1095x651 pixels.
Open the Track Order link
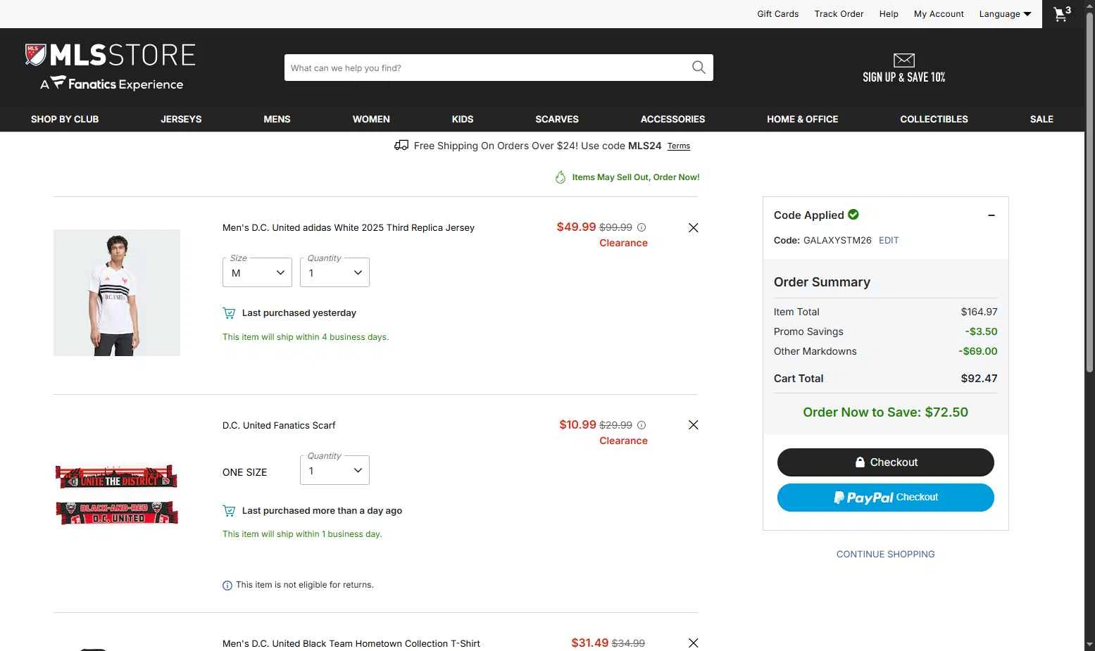pyautogui.click(x=839, y=14)
